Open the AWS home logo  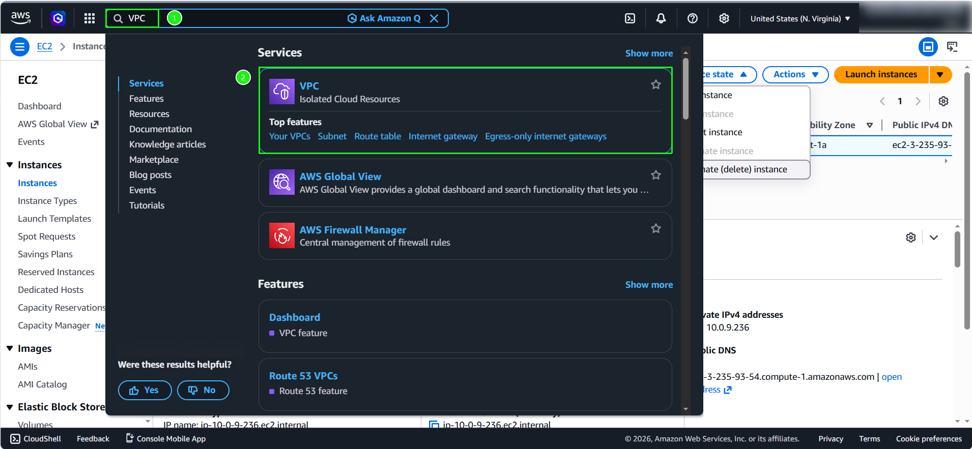click(x=20, y=18)
